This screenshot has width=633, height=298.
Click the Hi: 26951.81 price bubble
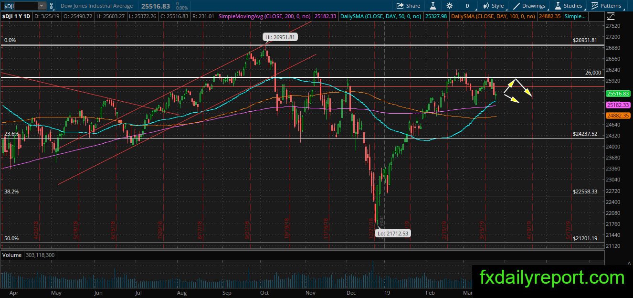click(x=280, y=37)
